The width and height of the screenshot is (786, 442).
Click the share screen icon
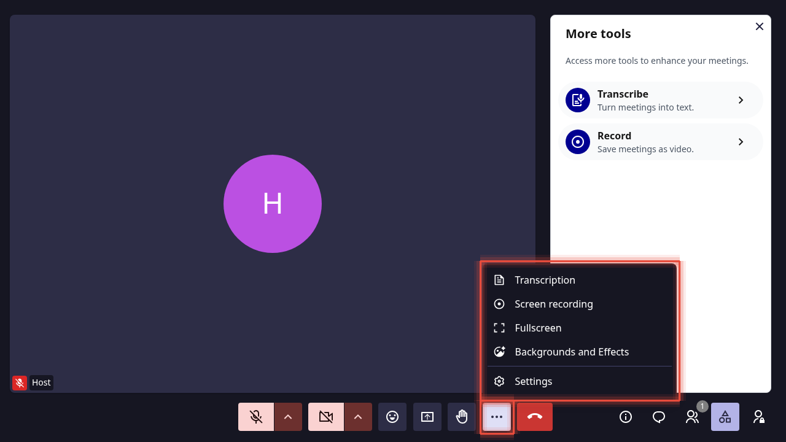tap(427, 417)
